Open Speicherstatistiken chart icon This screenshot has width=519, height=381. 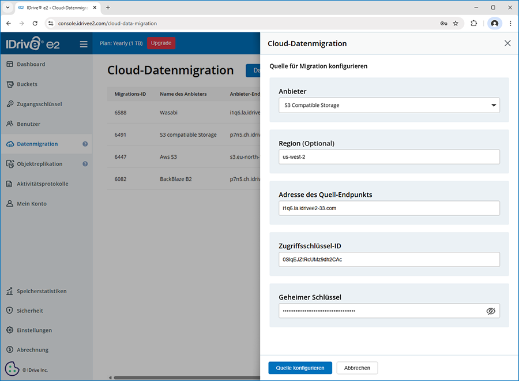tap(10, 291)
